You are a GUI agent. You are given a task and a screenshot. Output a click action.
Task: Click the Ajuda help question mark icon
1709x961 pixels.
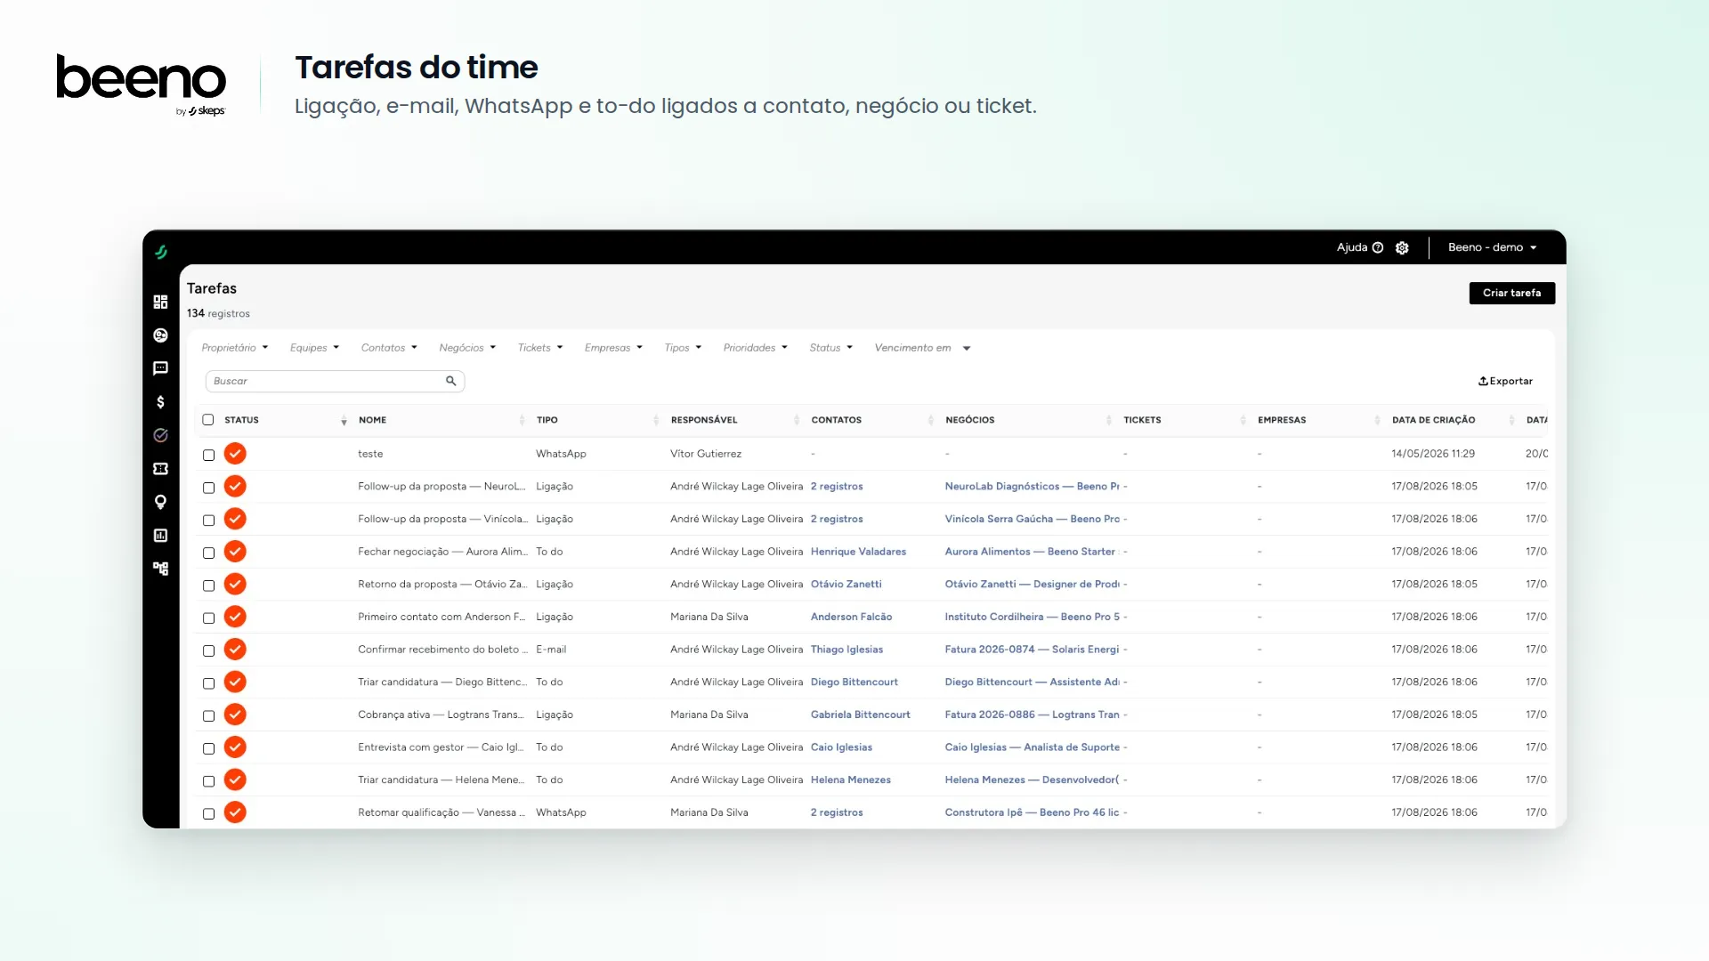[x=1378, y=247]
